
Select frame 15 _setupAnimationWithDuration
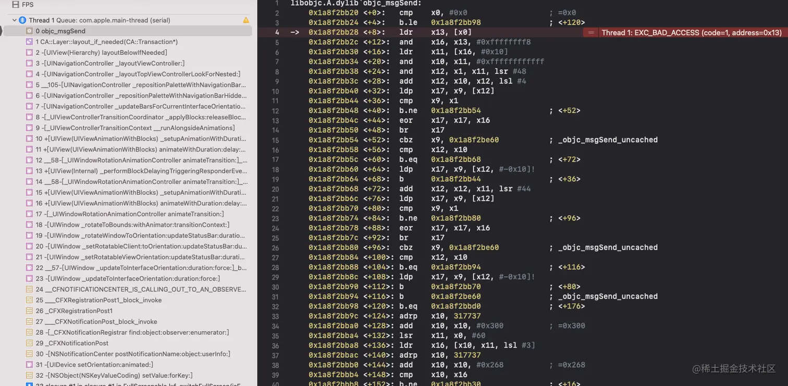[x=128, y=193]
